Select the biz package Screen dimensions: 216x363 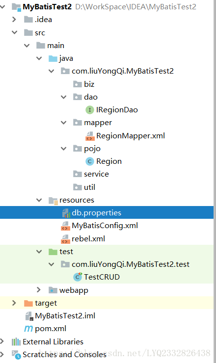89,84
